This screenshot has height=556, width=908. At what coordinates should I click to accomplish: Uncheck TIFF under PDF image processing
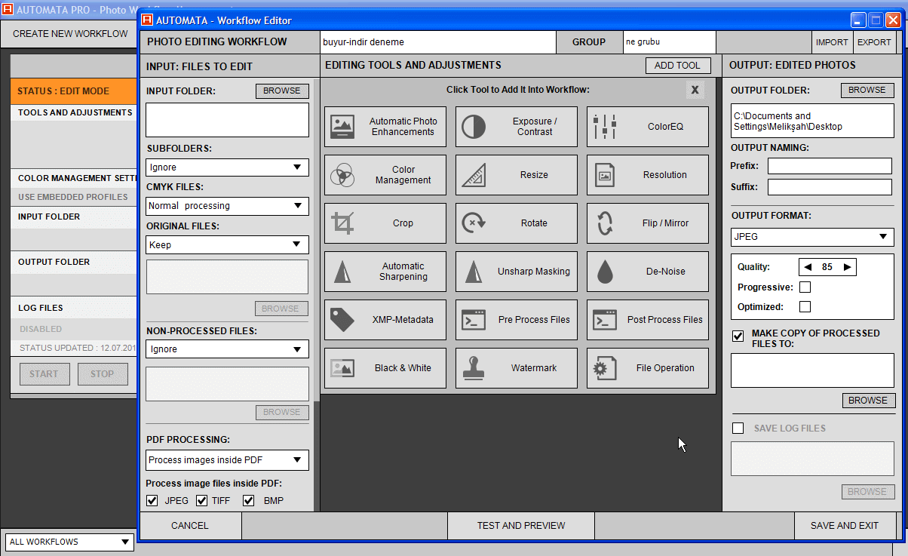(x=201, y=501)
